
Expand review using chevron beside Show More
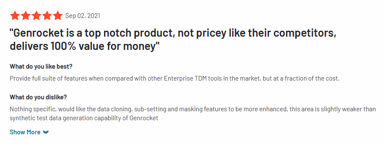46,132
